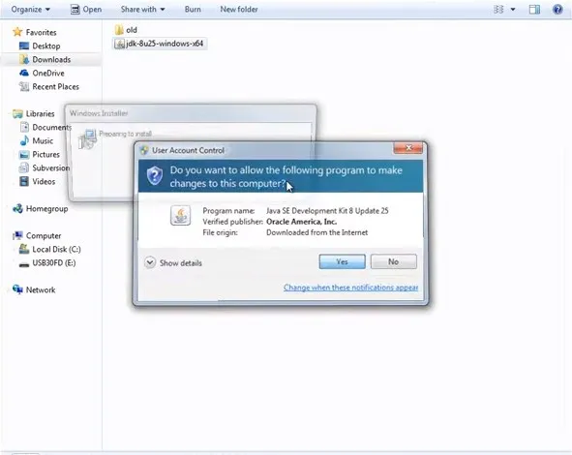The image size is (572, 455).
Task: Click No in User Account Control dialog
Action: (x=393, y=261)
